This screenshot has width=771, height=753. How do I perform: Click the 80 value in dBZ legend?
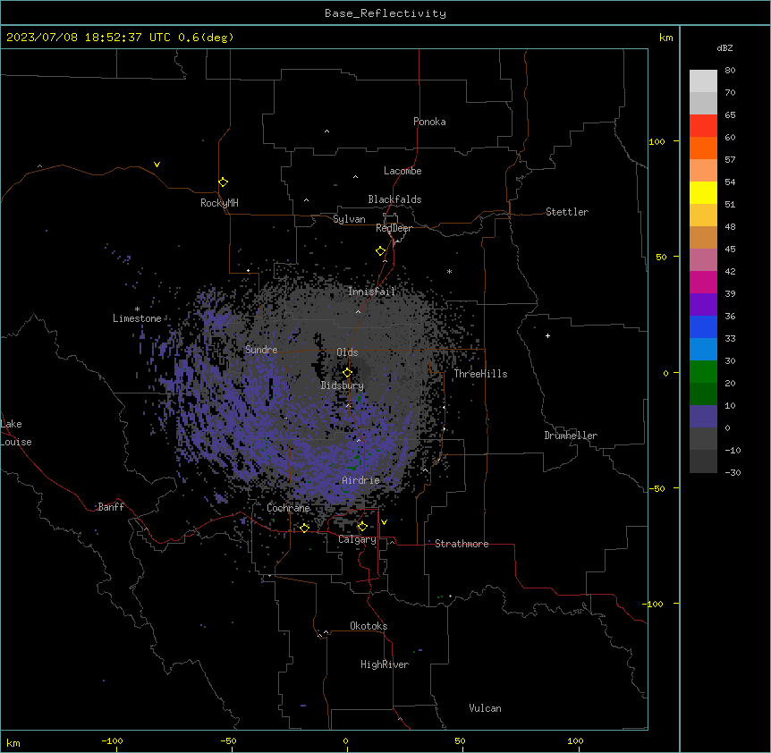(730, 71)
